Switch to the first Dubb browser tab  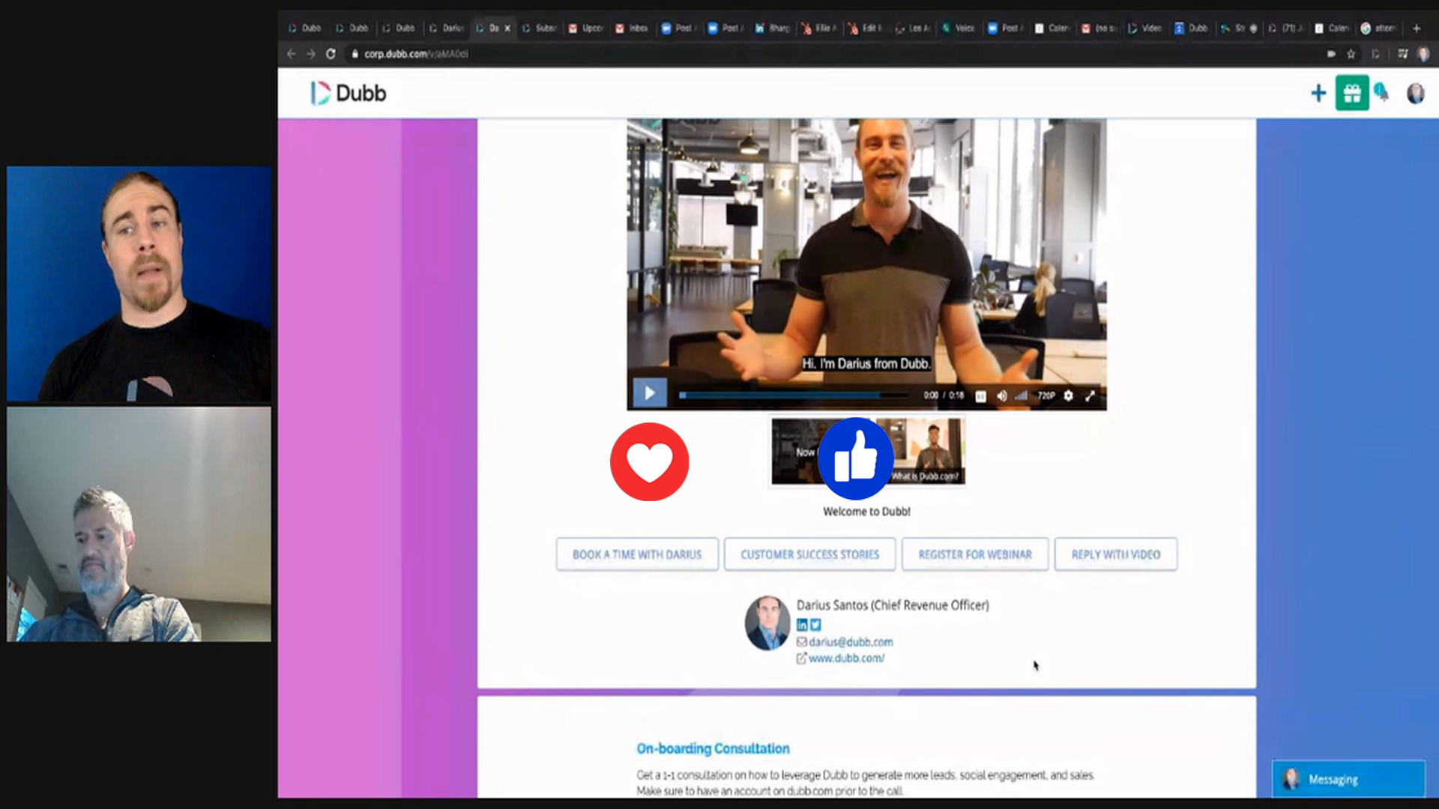coord(305,28)
